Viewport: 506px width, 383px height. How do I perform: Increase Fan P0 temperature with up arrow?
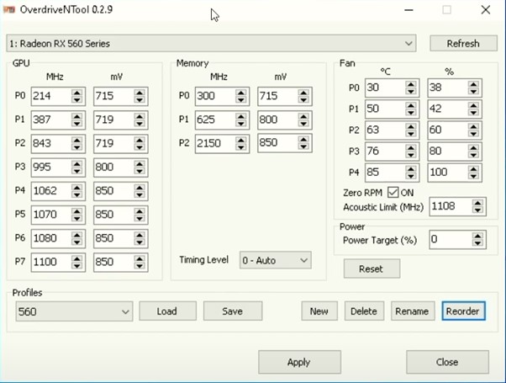click(x=411, y=84)
